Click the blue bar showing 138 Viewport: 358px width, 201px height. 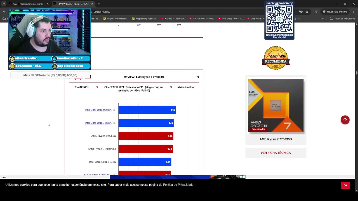click(x=146, y=123)
